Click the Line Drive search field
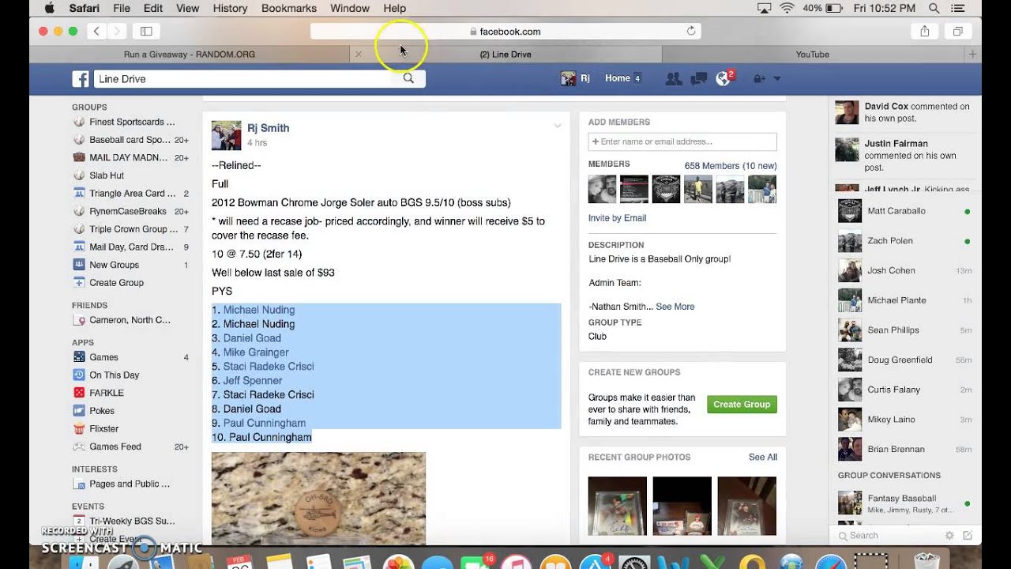The image size is (1011, 569). click(x=243, y=79)
